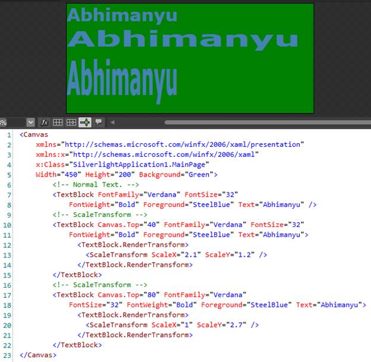Screen dimensions: 371x362
Task: Toggle show grid icon in designer toolbar
Action: pyautogui.click(x=58, y=122)
